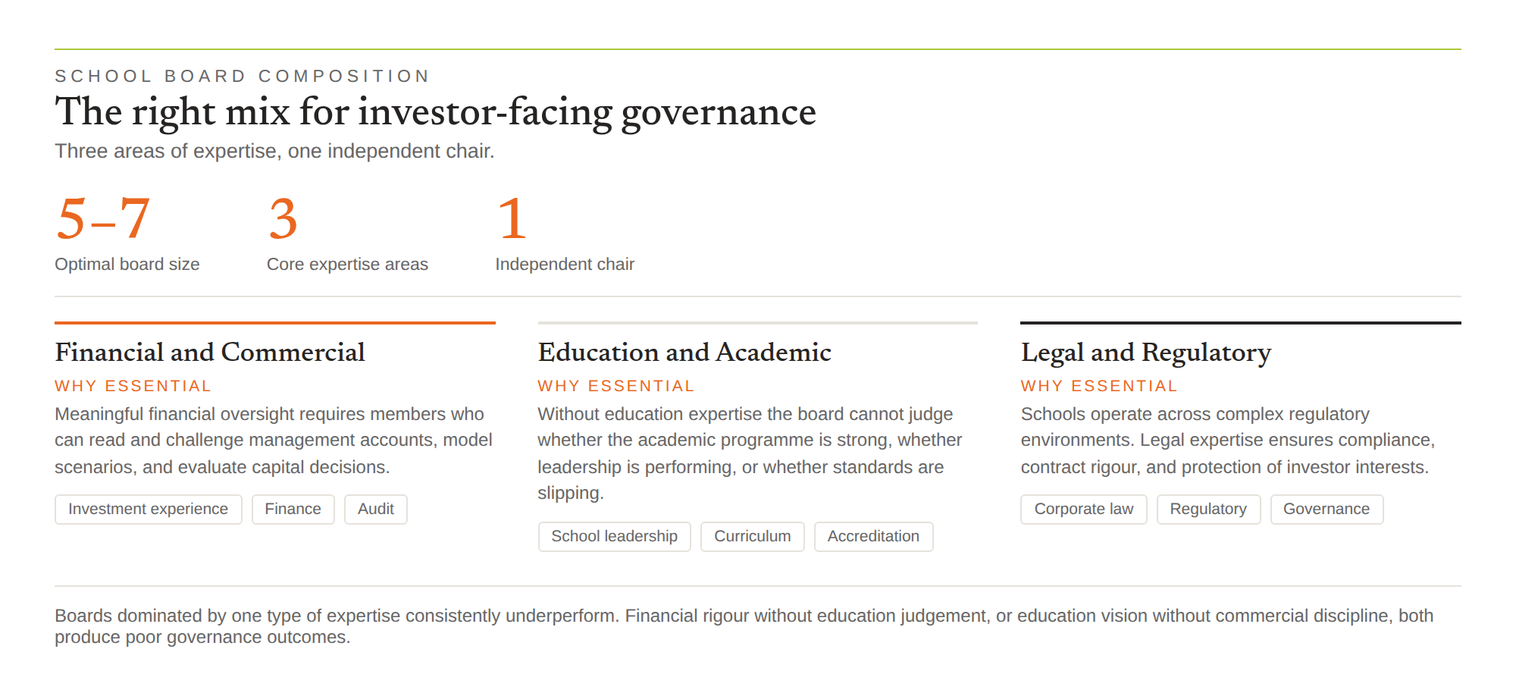
Task: Click the 5–7 optimal board size figure
Action: 103,219
